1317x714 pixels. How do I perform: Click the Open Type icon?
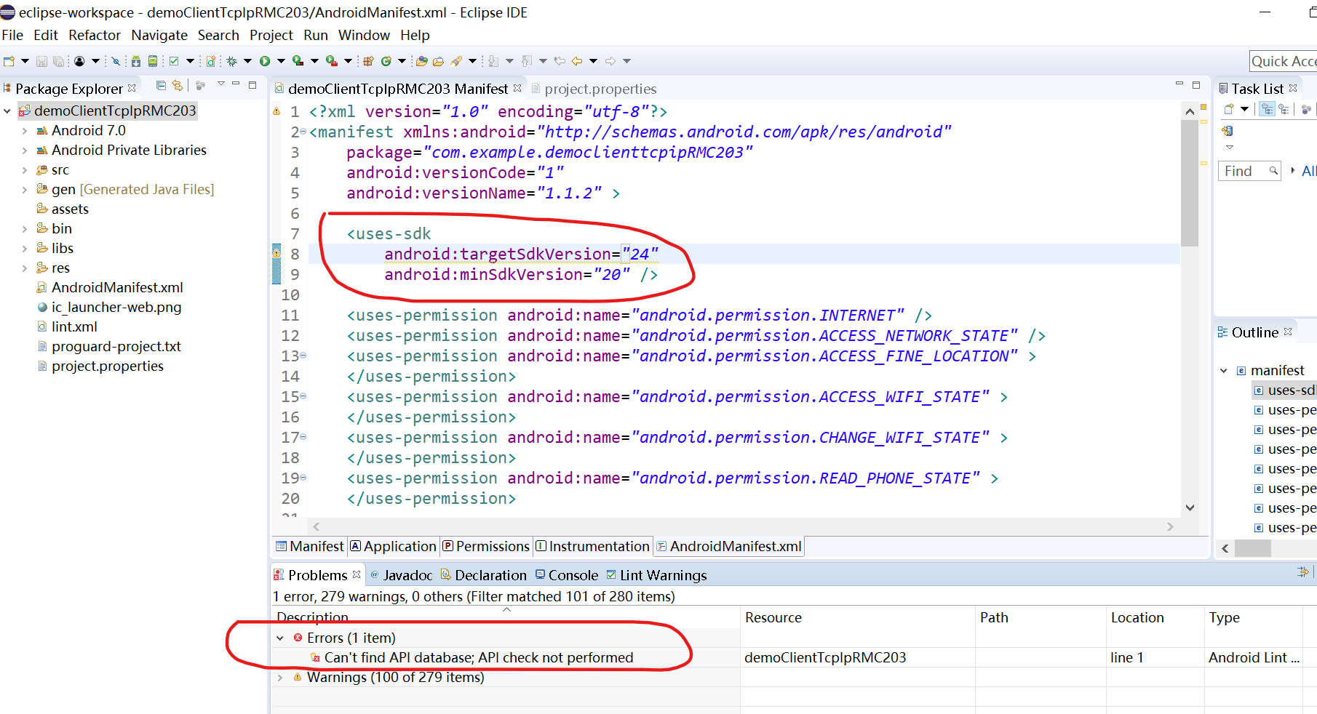421,61
